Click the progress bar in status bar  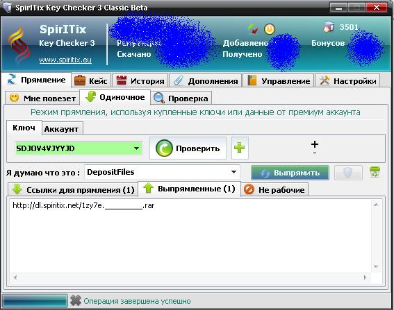pos(35,300)
